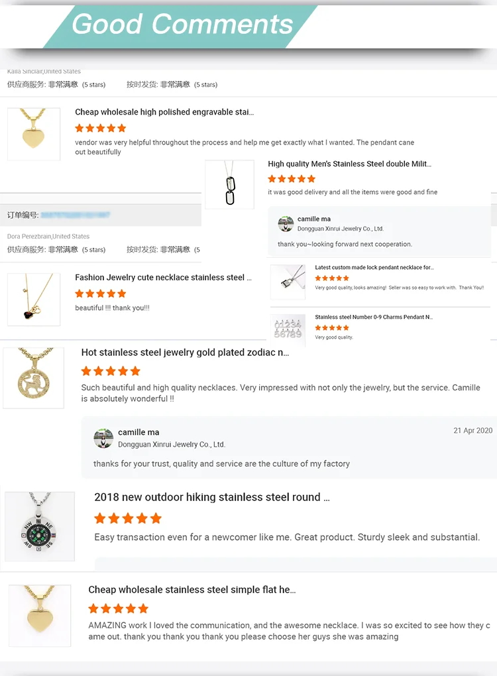The image size is (497, 676).
Task: Open the number 0-9 charms thumbnail
Action: [288, 330]
